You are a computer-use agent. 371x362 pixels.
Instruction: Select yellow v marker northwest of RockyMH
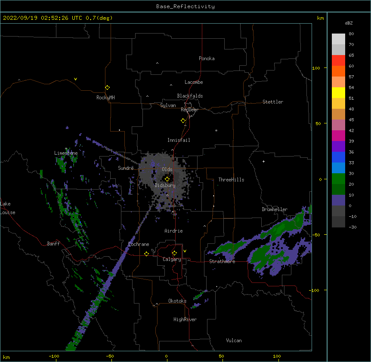click(75, 79)
